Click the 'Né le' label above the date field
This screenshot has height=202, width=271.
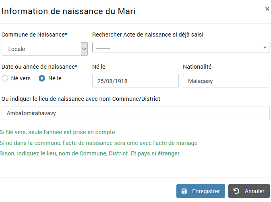tap(99, 67)
